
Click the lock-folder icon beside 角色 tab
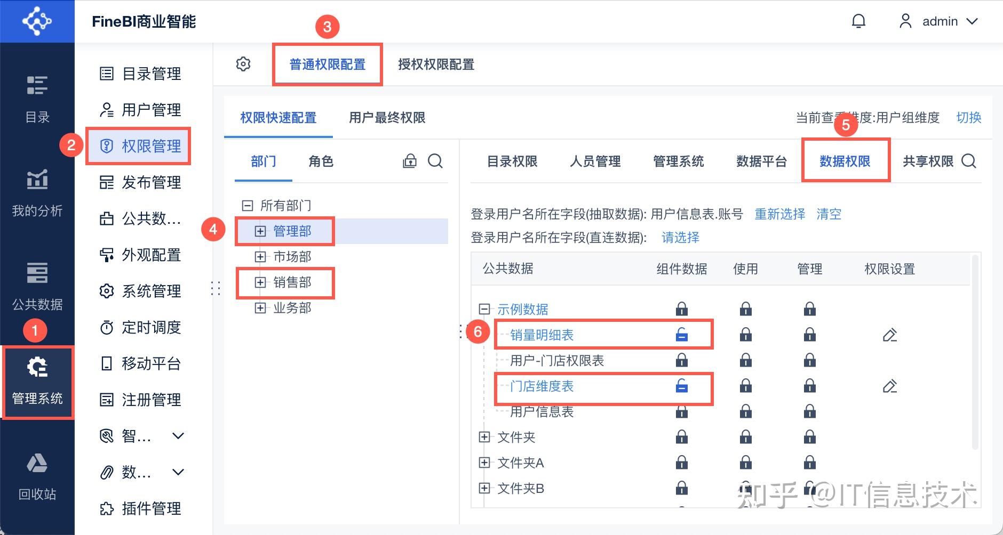pyautogui.click(x=410, y=161)
